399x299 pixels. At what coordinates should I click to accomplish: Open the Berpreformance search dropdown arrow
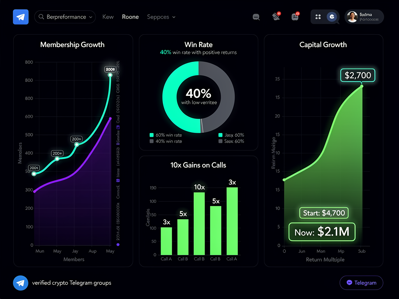(x=90, y=17)
